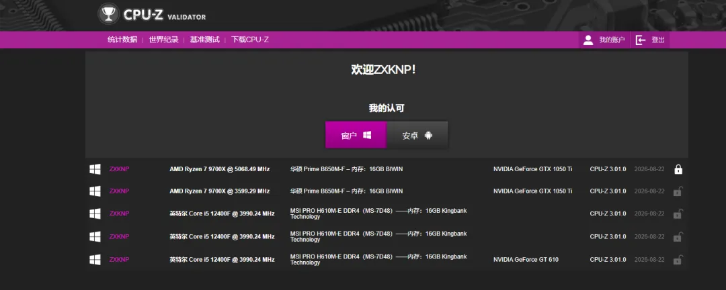The width and height of the screenshot is (726, 290).
Task: Switch to the 窗户 validations tab
Action: coord(356,135)
